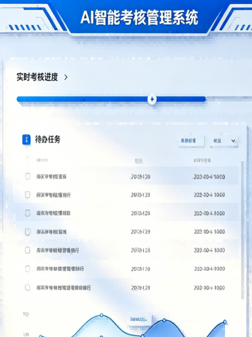The image size is (252, 337).
Task: Click the first task row's name text
Action: (51, 177)
